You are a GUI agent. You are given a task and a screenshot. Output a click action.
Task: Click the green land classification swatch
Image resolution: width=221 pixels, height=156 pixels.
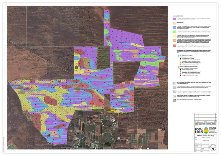(175, 31)
